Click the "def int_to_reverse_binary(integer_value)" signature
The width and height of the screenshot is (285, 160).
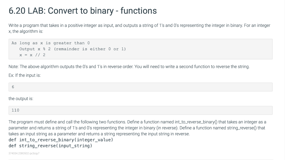point(61,140)
